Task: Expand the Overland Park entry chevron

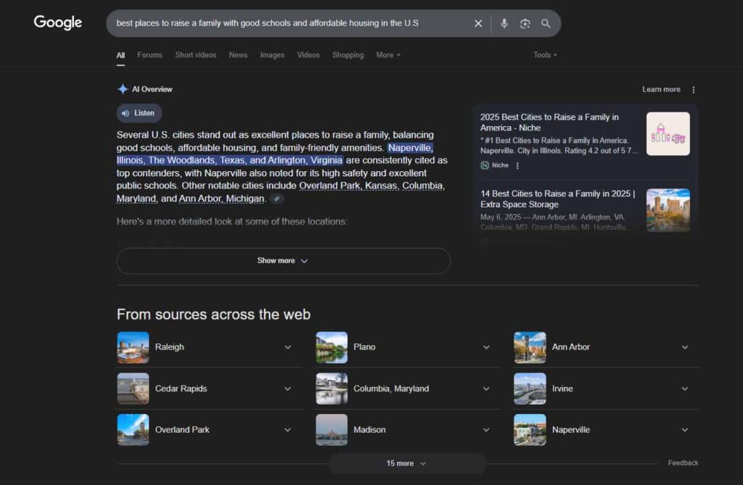Action: point(287,430)
